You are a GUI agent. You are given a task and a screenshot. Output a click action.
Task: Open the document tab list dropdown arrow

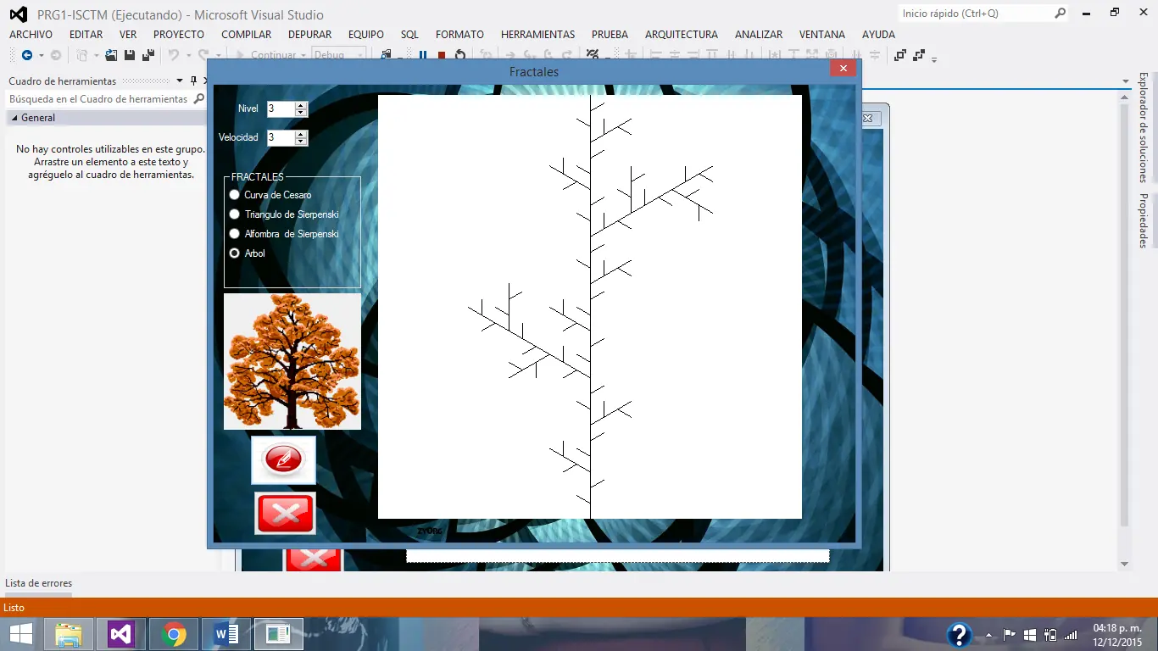1126,81
